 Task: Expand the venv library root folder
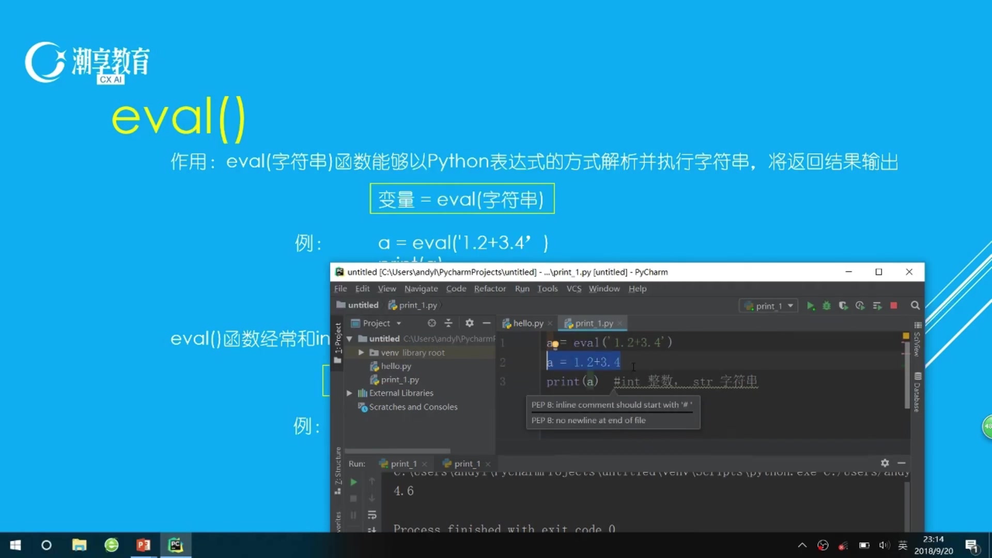[x=360, y=352]
